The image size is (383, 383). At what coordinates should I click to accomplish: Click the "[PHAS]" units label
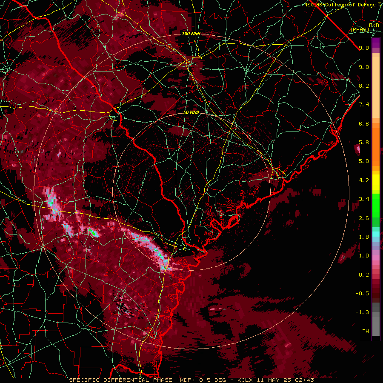[x=360, y=29]
